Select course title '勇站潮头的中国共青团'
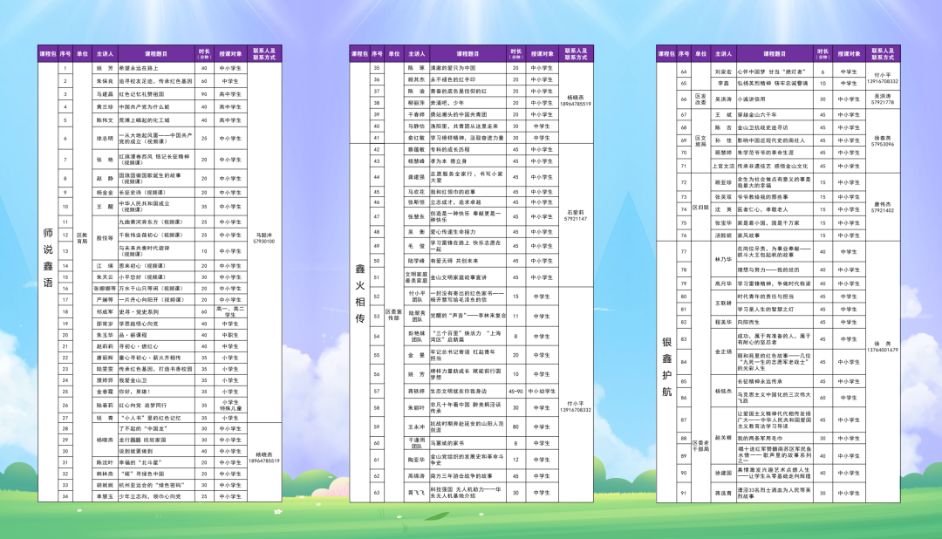942x539 pixels. 459,114
